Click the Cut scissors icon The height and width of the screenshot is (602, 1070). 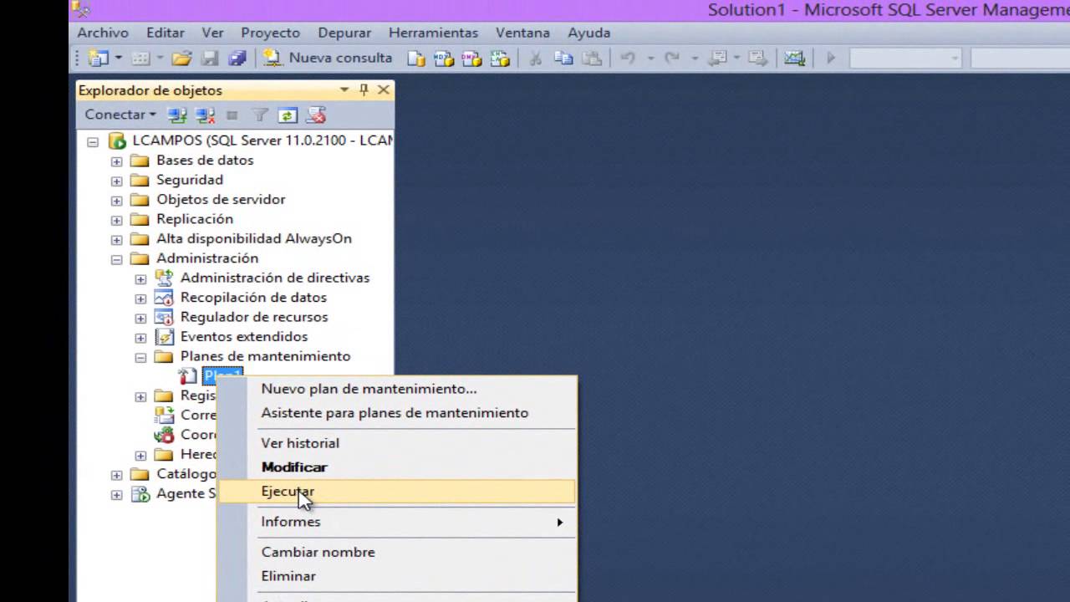[x=536, y=58]
